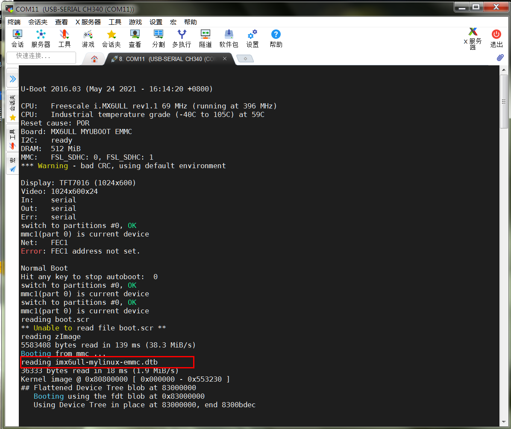The width and height of the screenshot is (511, 429).
Task: Open the 设置 (Settings) menu
Action: click(156, 22)
